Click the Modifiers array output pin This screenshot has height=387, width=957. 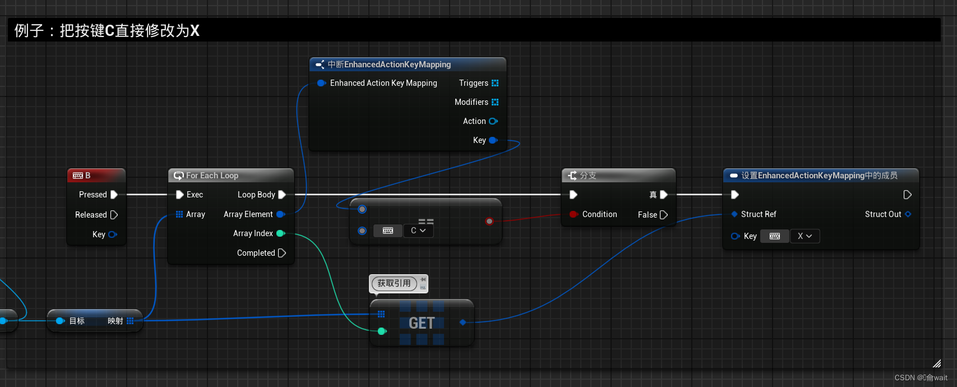(495, 102)
